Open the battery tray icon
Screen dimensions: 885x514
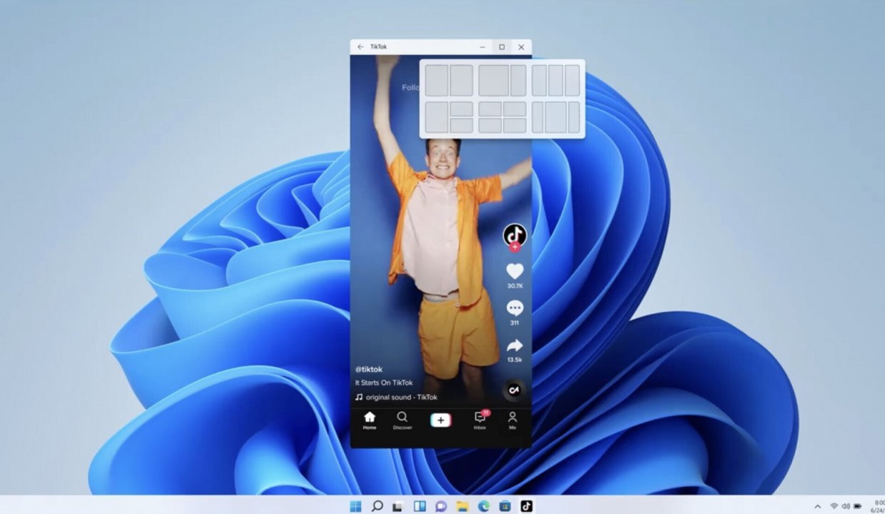(x=859, y=506)
